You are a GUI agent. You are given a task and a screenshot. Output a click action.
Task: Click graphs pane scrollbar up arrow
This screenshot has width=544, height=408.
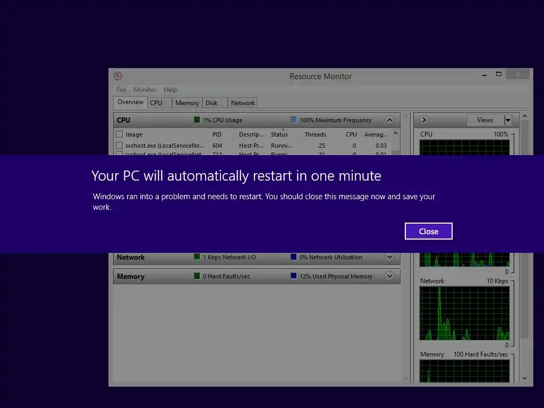tap(524, 116)
